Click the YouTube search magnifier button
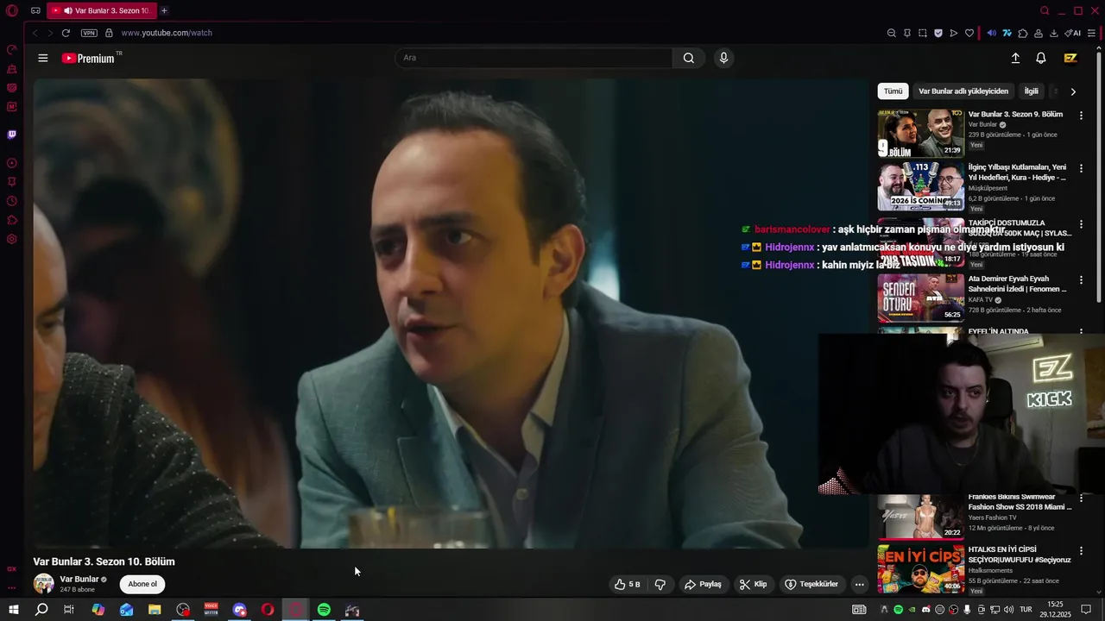1105x621 pixels. point(688,58)
